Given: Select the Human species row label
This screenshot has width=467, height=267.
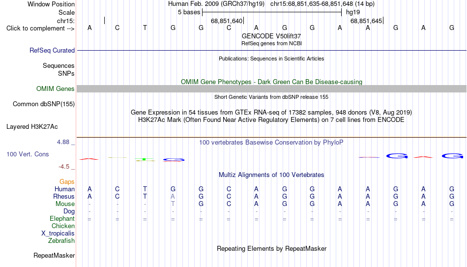Looking at the screenshot, I should 64,189.
